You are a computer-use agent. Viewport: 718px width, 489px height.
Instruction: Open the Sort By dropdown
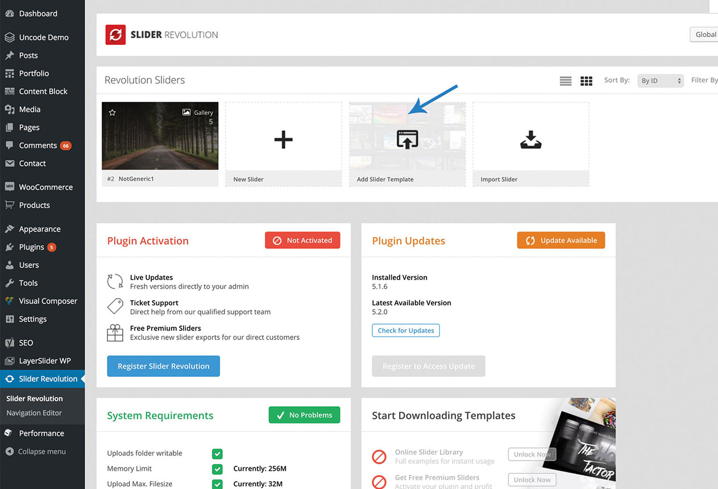coord(659,81)
